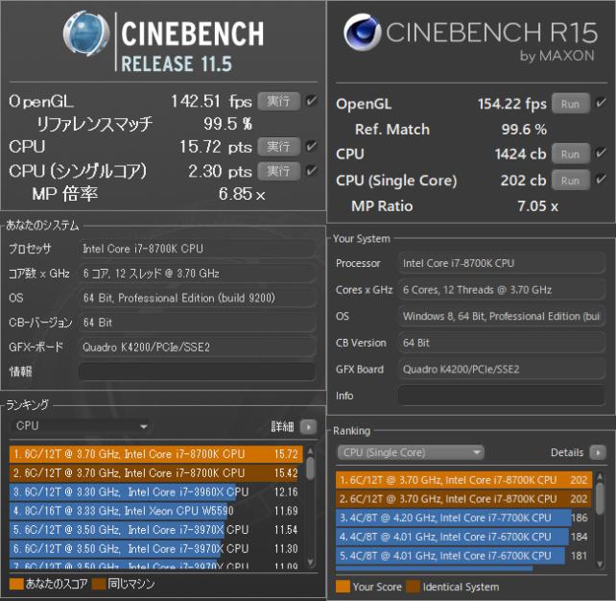
Task: Click the Details arrow button in R15 Ranking
Action: click(599, 453)
